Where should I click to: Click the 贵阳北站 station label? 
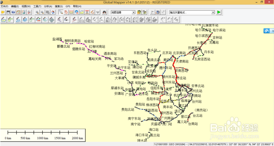(128, 109)
